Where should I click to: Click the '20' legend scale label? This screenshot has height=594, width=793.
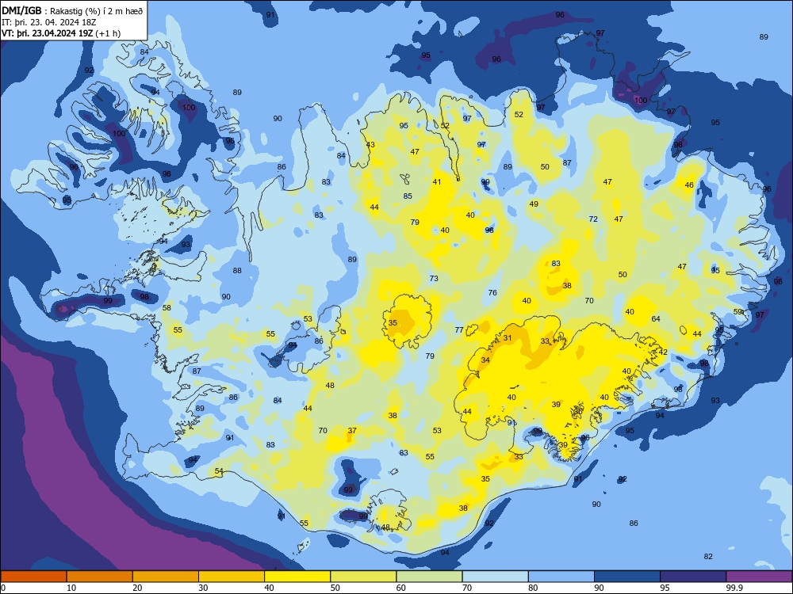(137, 588)
